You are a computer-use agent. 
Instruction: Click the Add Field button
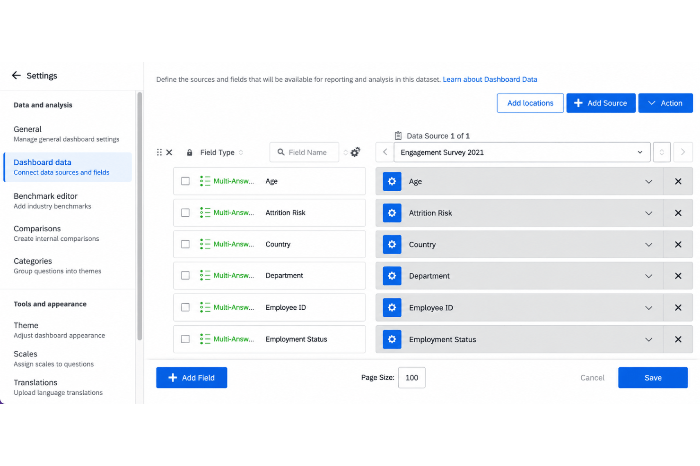point(192,378)
